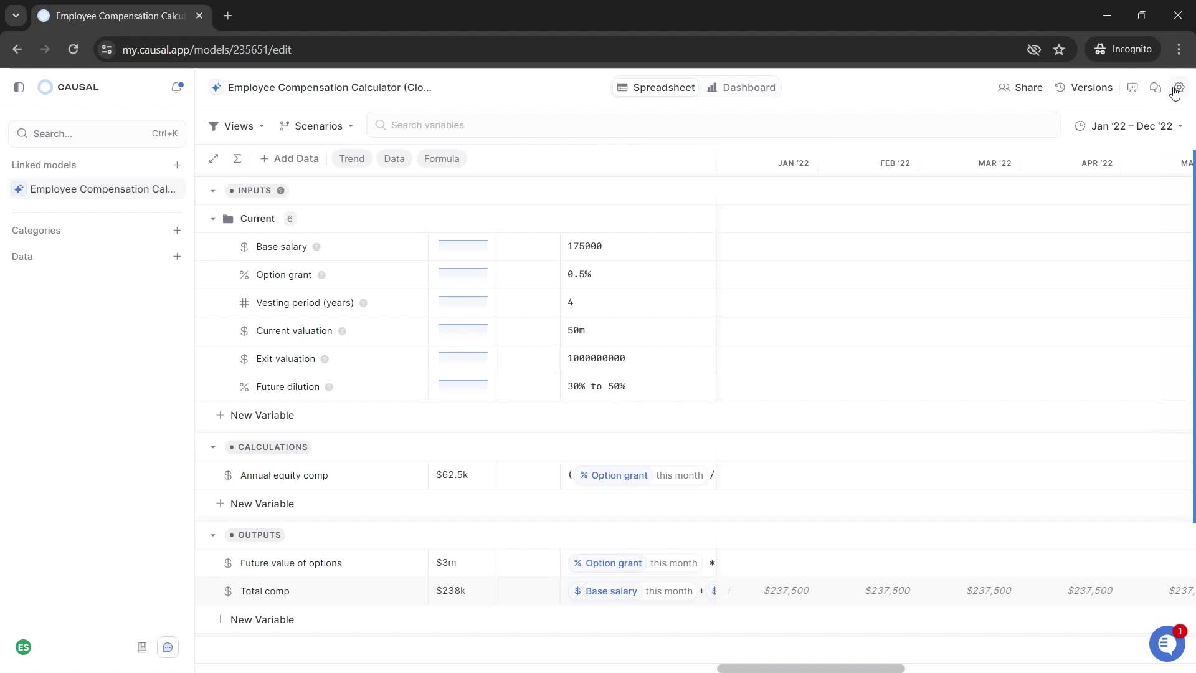Click the browser address bar URL

207,49
